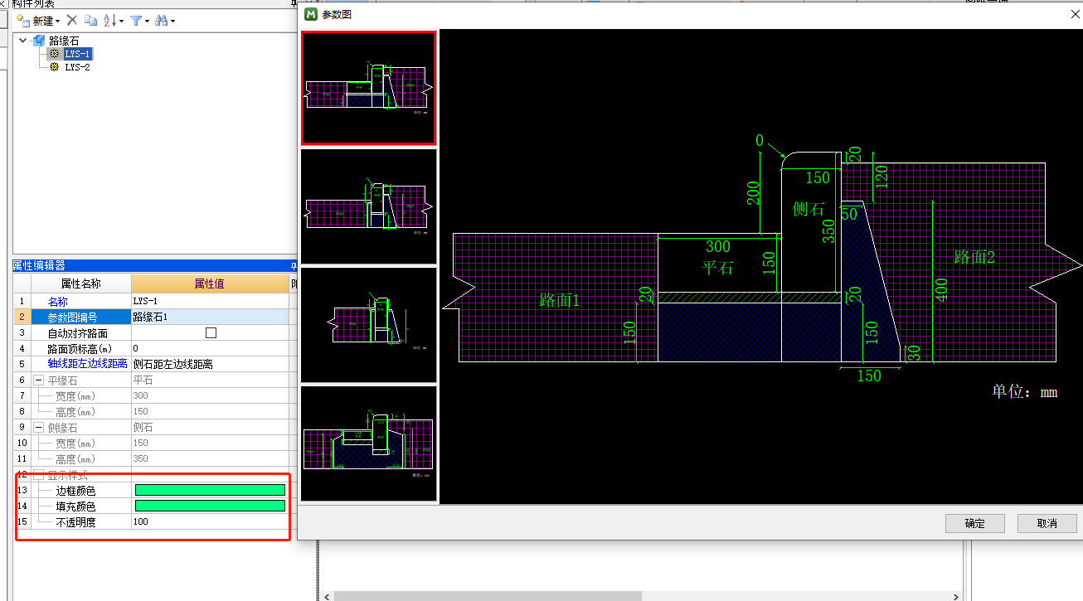Click the 轴线距左边线距离 property label
The image size is (1083, 601).
(x=87, y=364)
